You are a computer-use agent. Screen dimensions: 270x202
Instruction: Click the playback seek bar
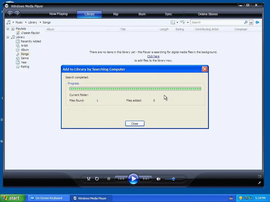(x=133, y=171)
